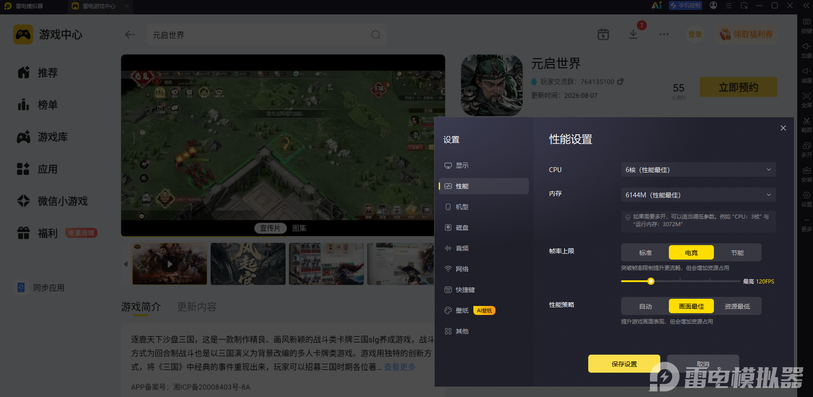This screenshot has height=397, width=813.
Task: Open 设置 from the right toolbar
Action: pos(806,199)
